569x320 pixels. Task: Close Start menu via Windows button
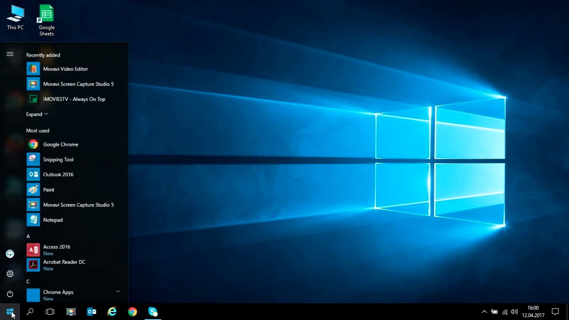10,312
